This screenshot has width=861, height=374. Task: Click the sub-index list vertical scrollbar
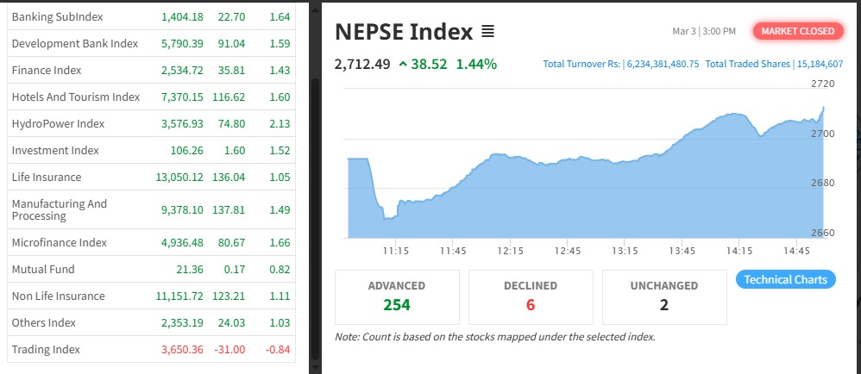pos(315,172)
